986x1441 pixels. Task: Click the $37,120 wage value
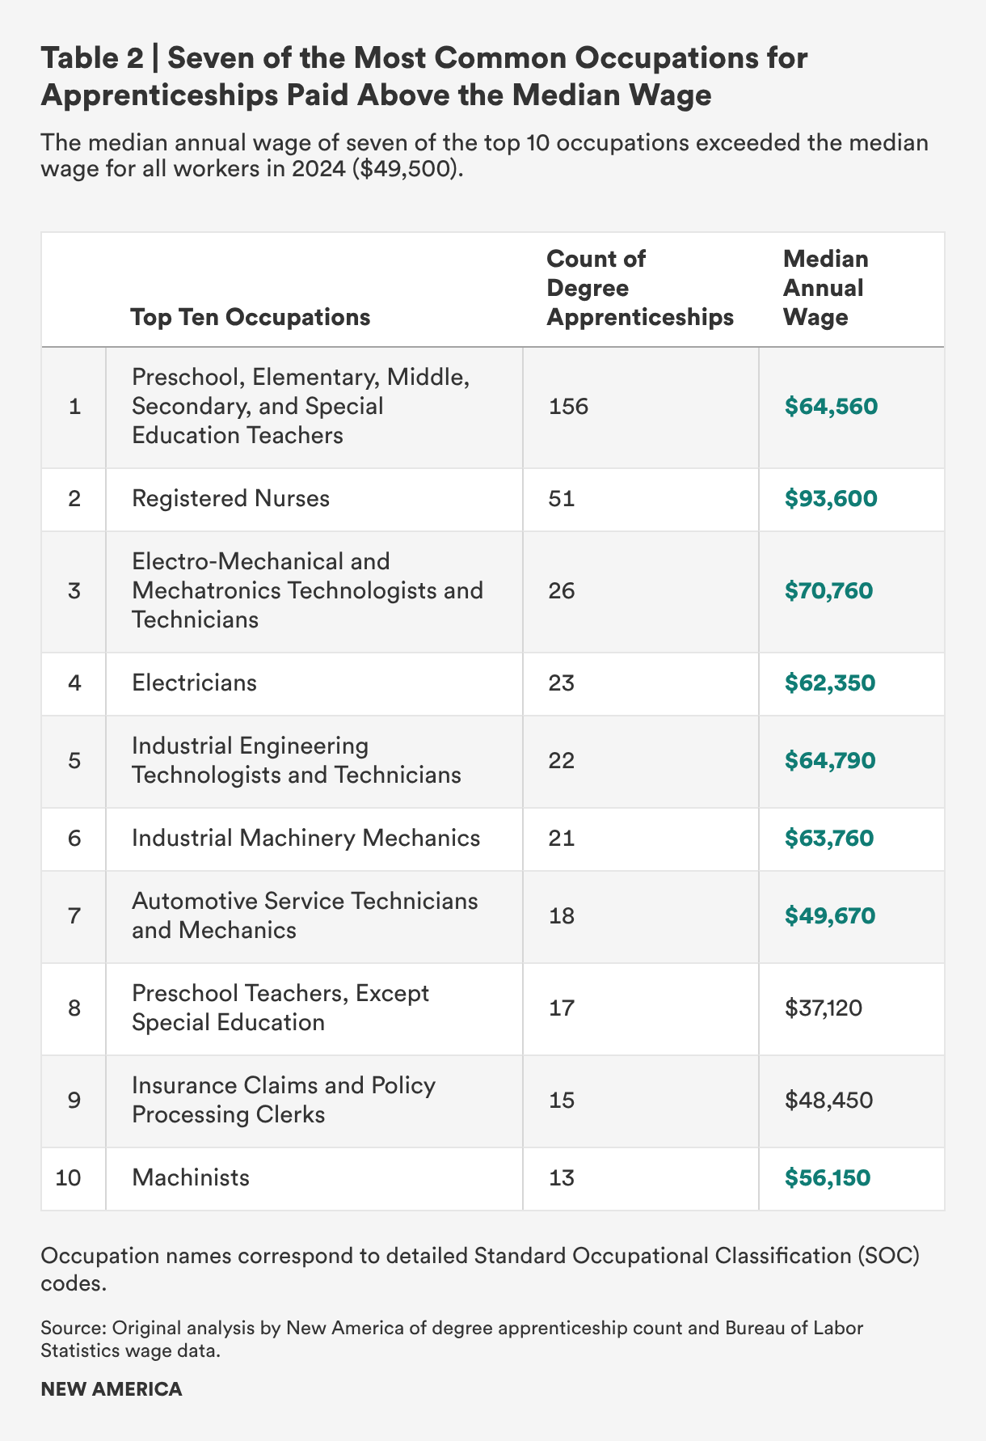(824, 1008)
